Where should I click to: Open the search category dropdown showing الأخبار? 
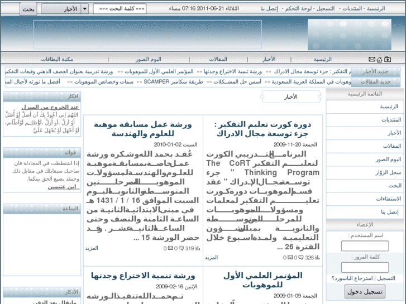coord(65,9)
